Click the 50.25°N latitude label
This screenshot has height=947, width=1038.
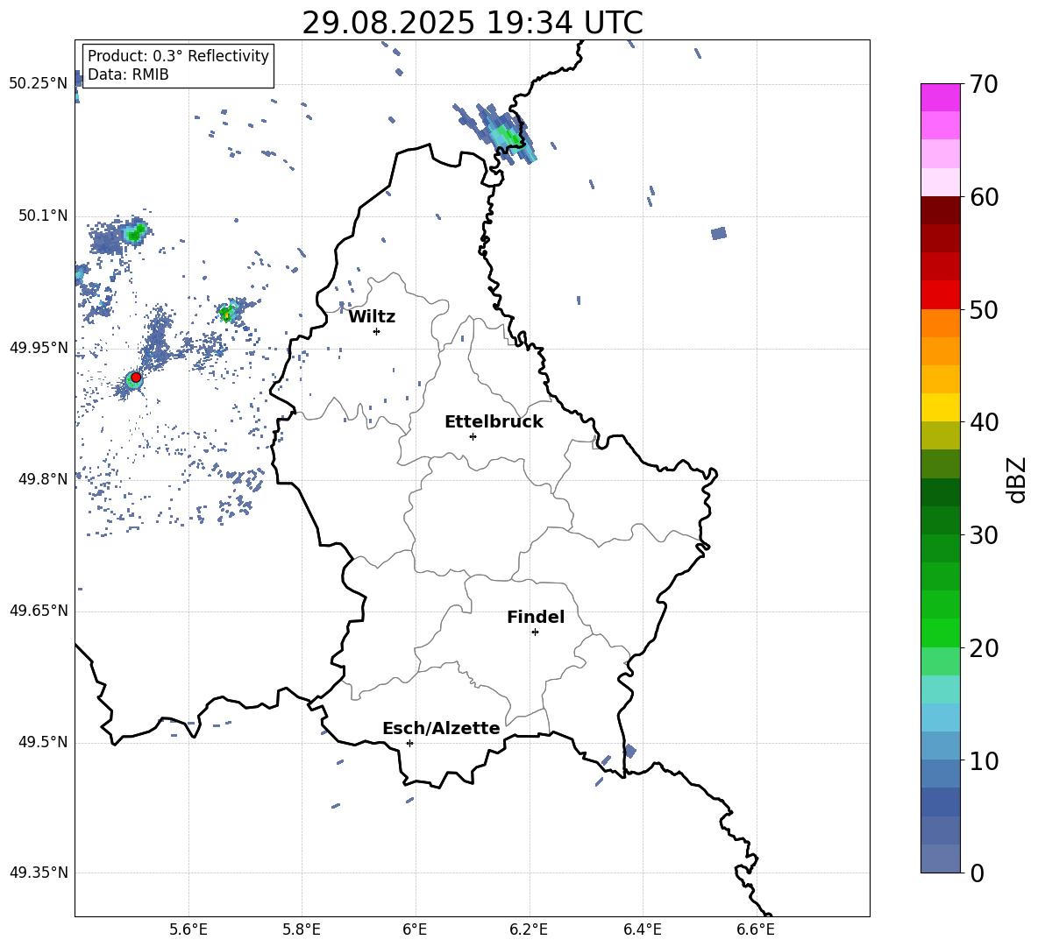[x=39, y=84]
